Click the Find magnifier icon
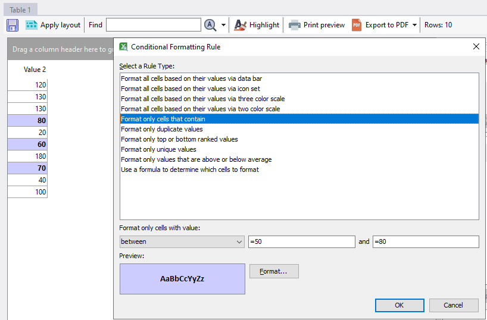The image size is (487, 320). 210,25
